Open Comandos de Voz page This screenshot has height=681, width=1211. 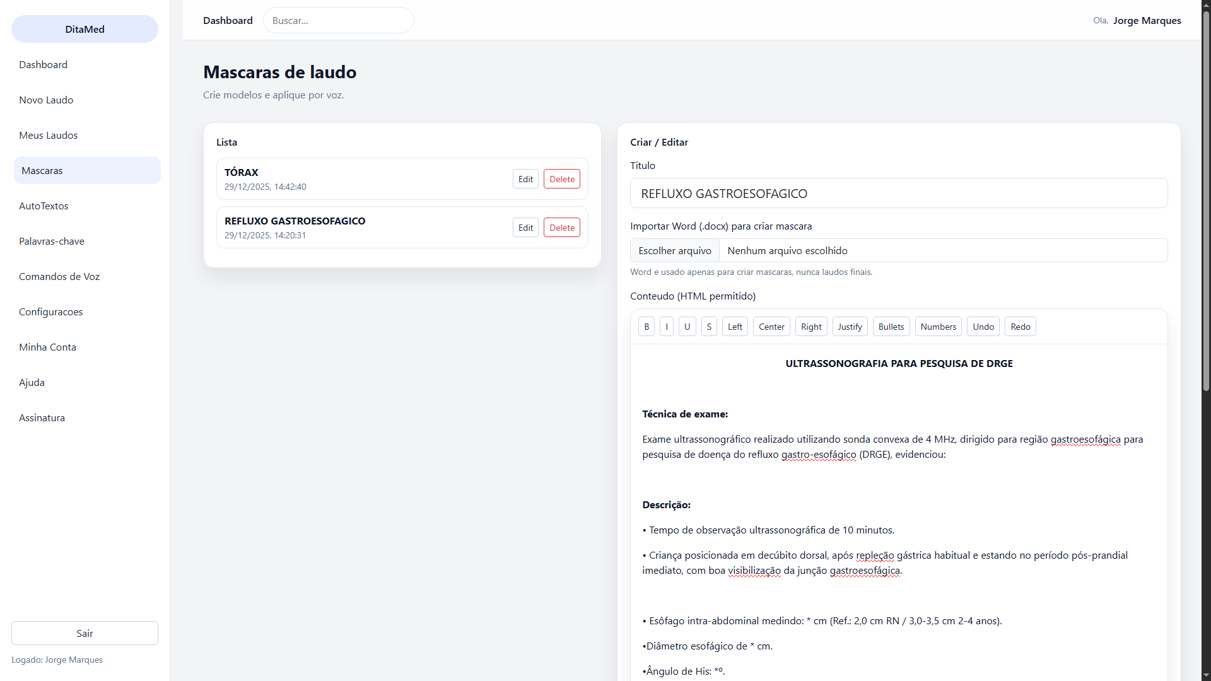[59, 276]
